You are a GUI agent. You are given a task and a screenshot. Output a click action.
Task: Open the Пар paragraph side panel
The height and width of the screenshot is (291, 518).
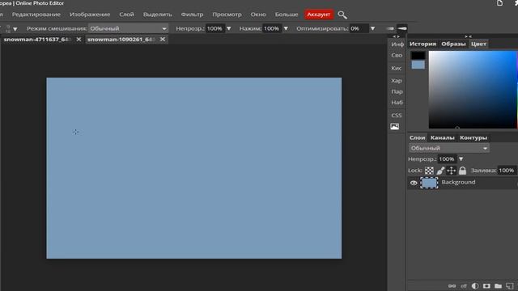point(397,91)
